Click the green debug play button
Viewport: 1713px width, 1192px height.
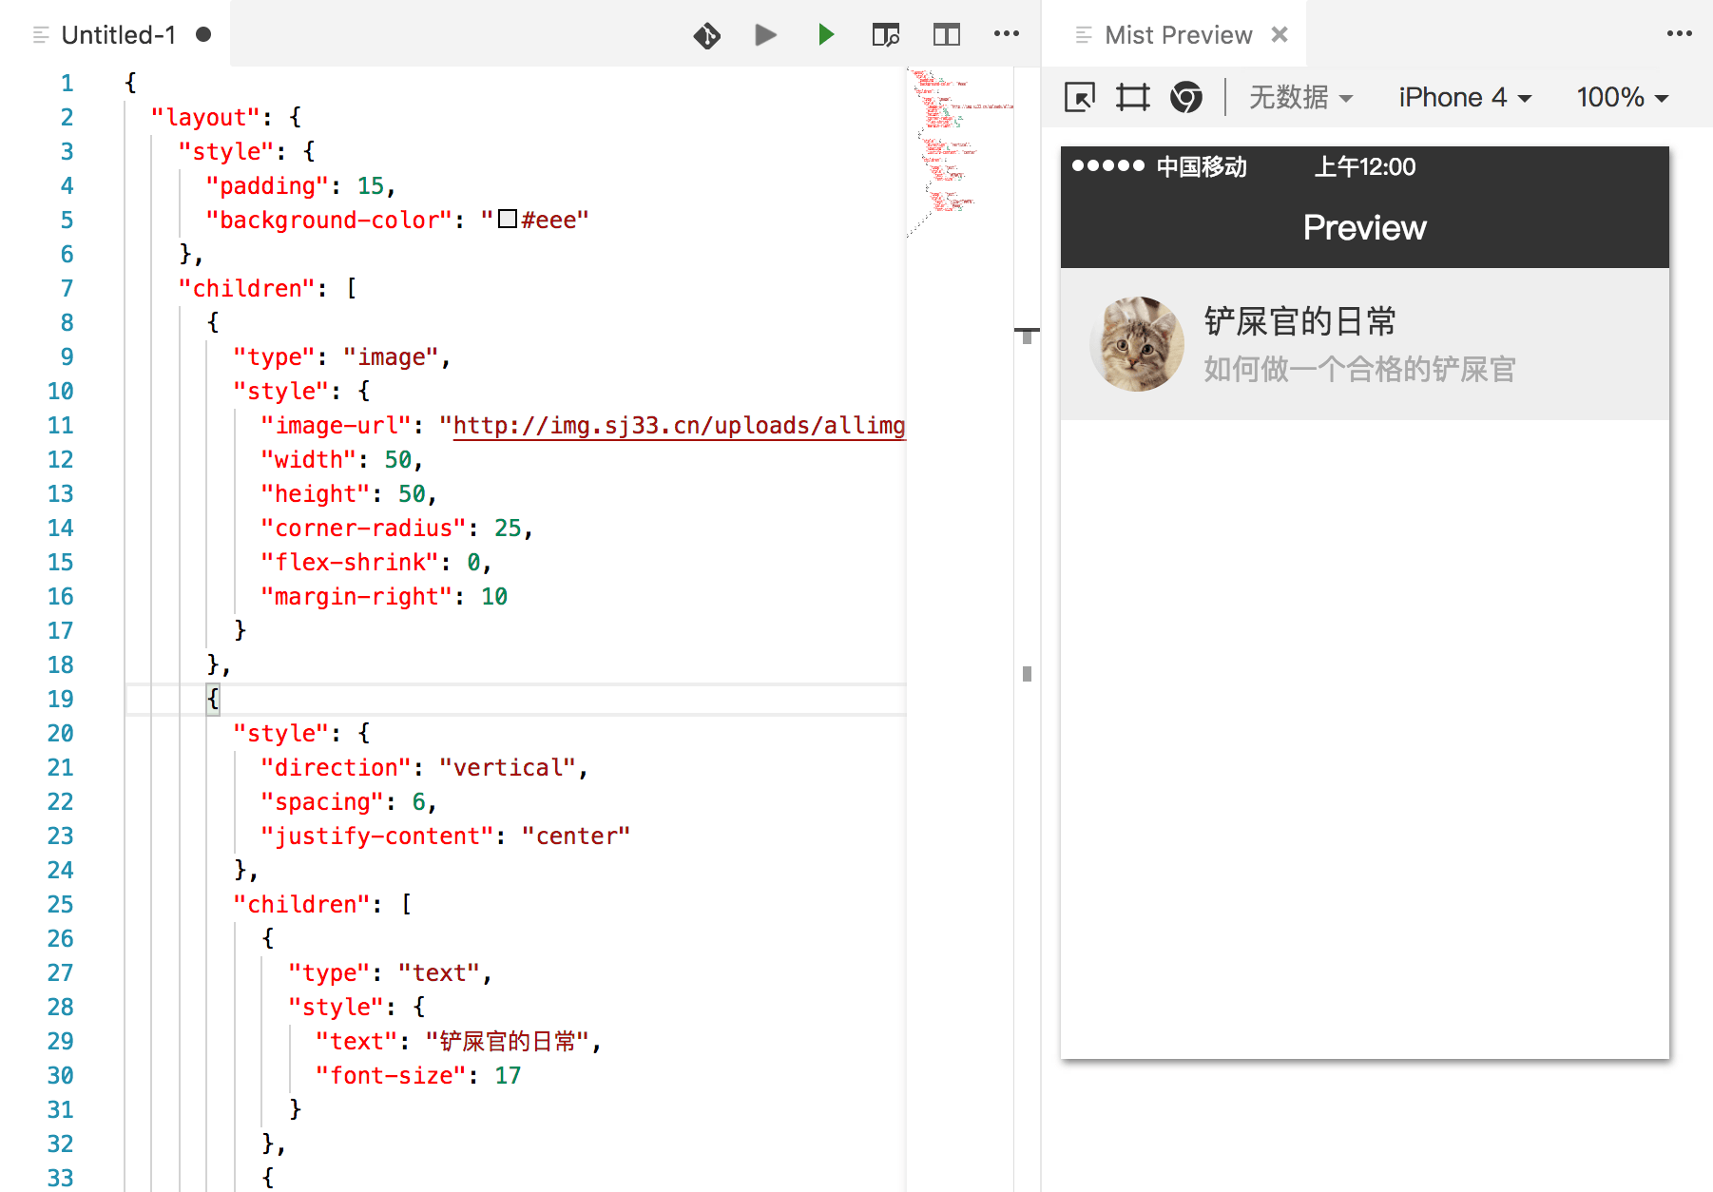[x=825, y=35]
